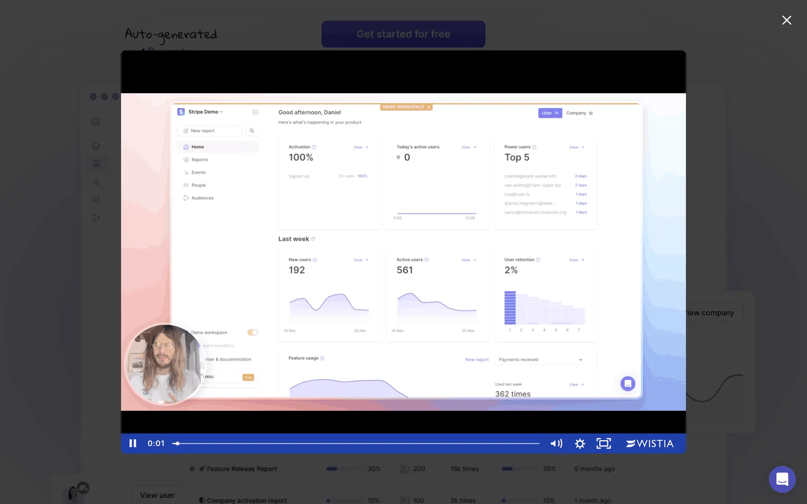
Task: Open the Payments received dropdown
Action: [x=540, y=360]
